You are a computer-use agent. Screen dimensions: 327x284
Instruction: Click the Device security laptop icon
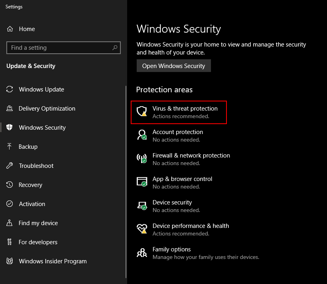142,205
